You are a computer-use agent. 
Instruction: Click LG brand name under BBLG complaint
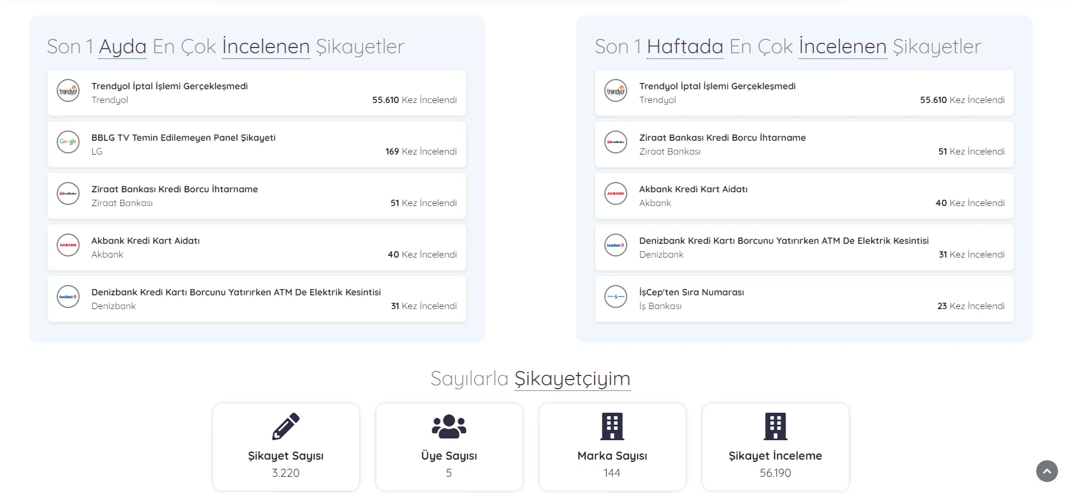coord(97,152)
